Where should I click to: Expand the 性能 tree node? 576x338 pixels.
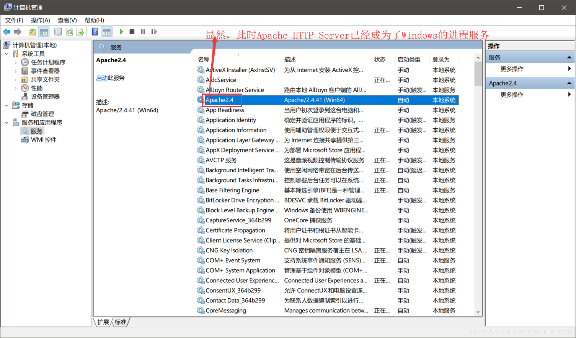(16, 88)
